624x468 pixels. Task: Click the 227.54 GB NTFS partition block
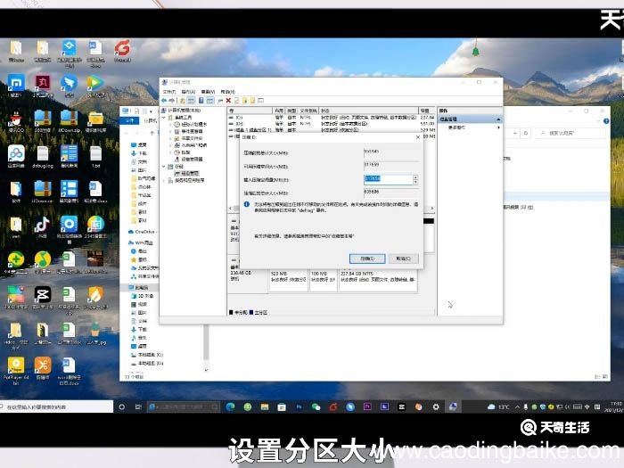point(378,280)
